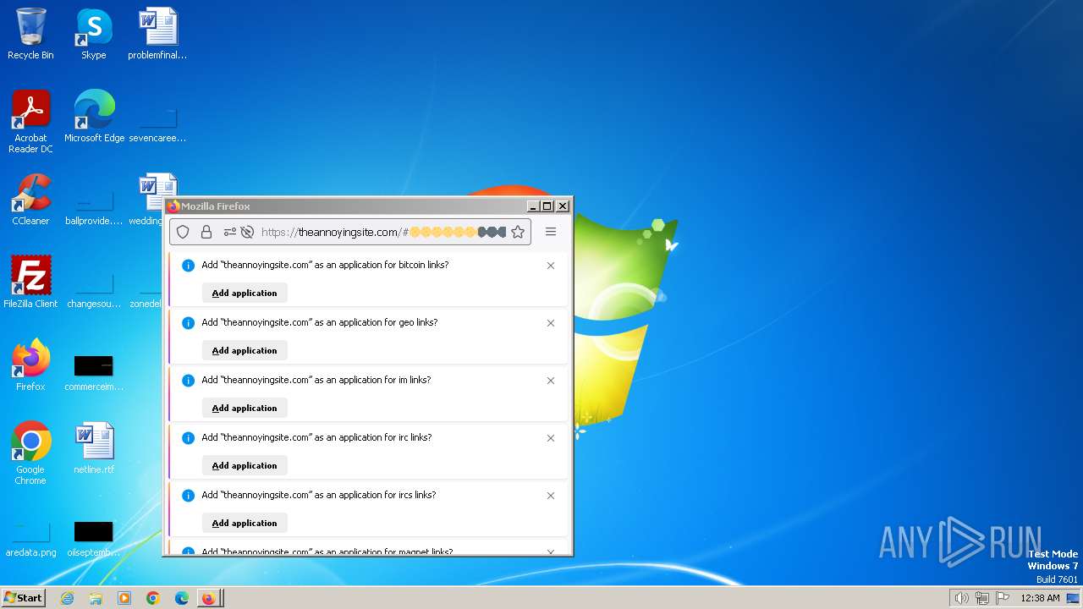Dismiss the irc links notification

coord(551,438)
